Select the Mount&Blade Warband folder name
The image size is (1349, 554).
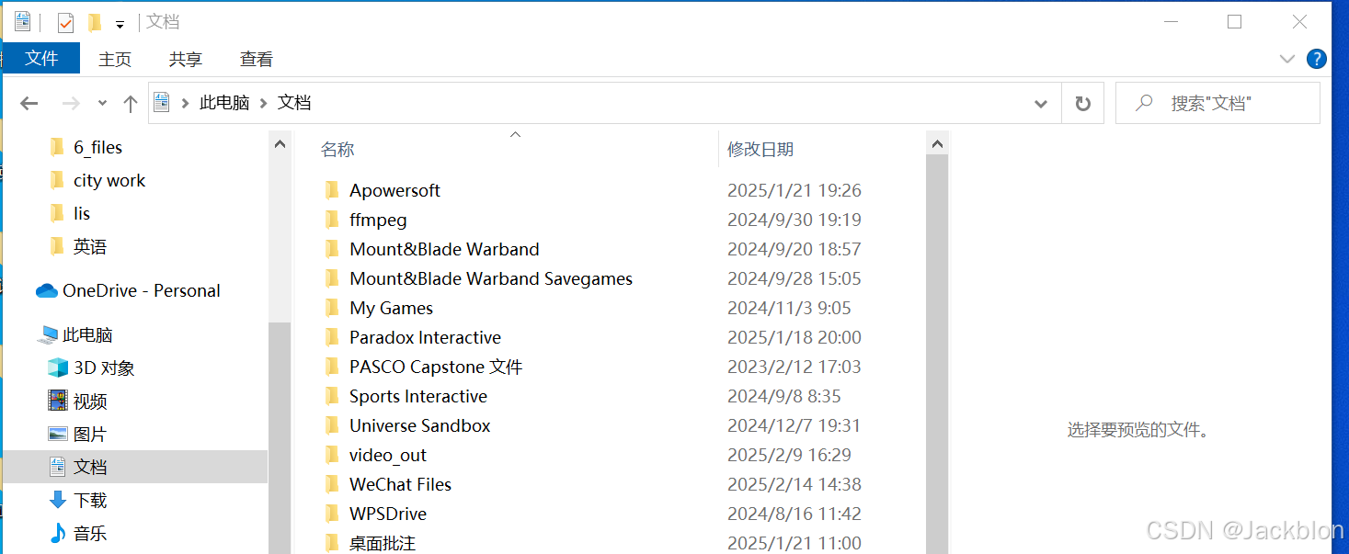tap(444, 249)
